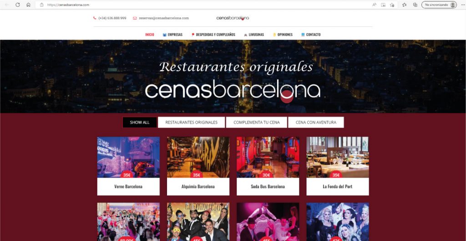Open the LIMUSINAS page
Screen dimensions: 466x241
coord(254,35)
